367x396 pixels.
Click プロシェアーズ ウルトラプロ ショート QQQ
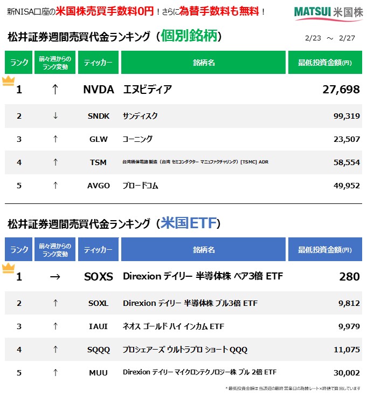185,350
